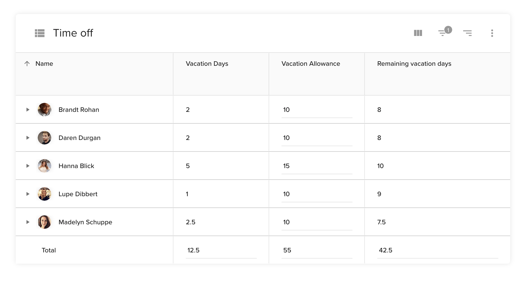Select the Vacation Allowance total value 55
Screen dimensions: 531x285
pyautogui.click(x=287, y=250)
